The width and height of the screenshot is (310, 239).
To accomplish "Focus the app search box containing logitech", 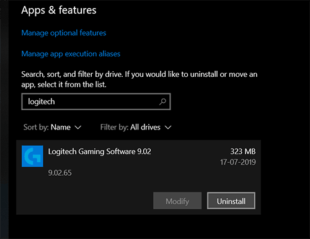I will pyautogui.click(x=96, y=102).
